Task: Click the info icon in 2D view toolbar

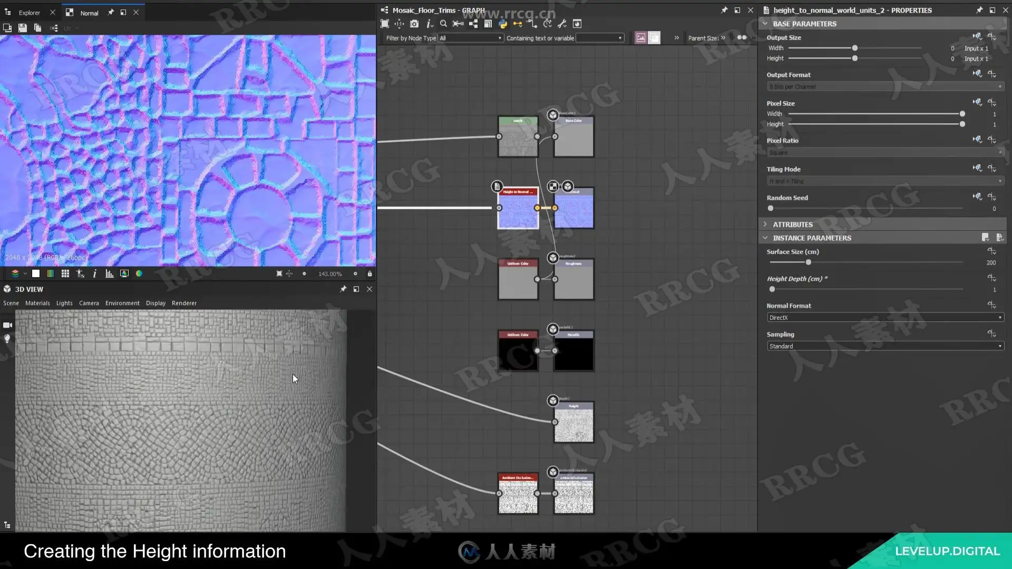Action: (x=94, y=273)
